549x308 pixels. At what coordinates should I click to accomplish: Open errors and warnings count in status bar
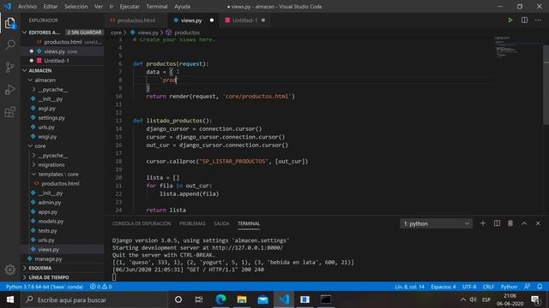click(x=101, y=287)
